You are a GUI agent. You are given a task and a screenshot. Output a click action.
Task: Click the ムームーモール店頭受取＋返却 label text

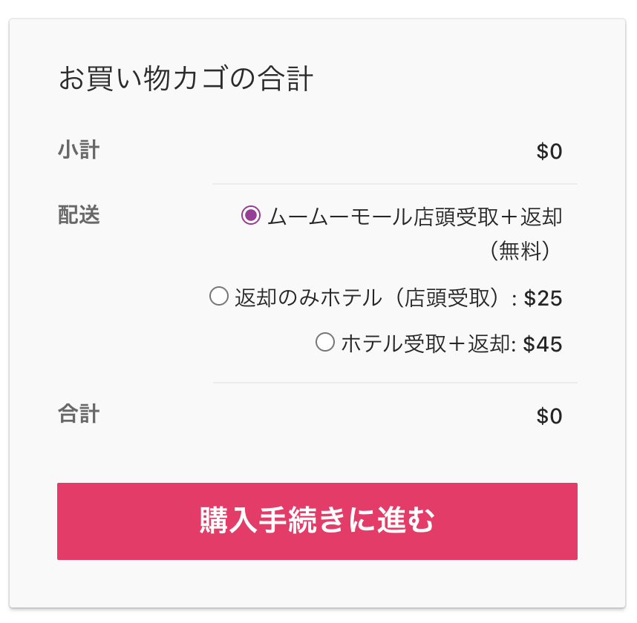[414, 217]
